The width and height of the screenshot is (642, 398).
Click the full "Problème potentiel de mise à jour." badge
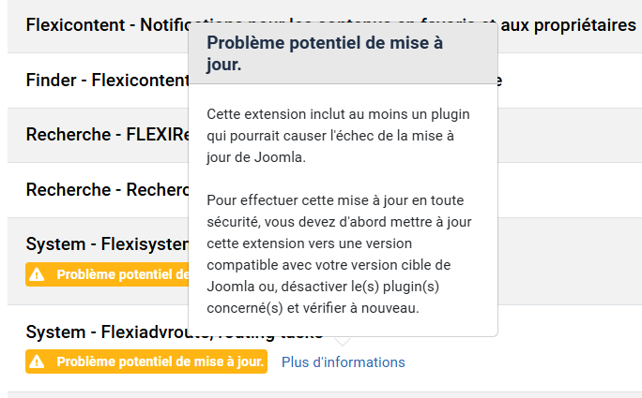click(x=146, y=361)
